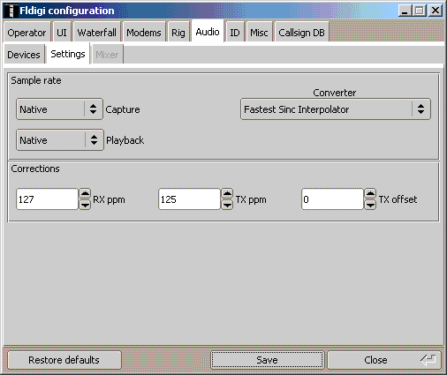Click Restore defaults button
Screen dimensions: 447x375
[x=64, y=360]
